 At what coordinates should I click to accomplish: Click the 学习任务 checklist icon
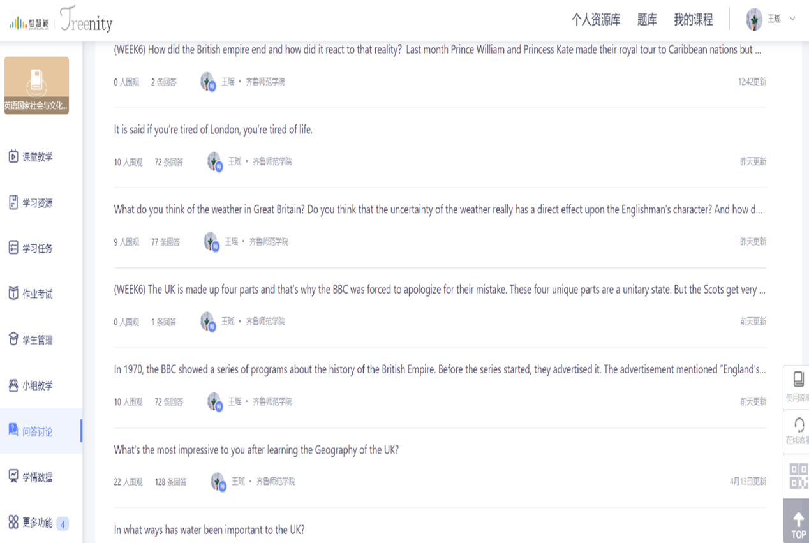[13, 248]
